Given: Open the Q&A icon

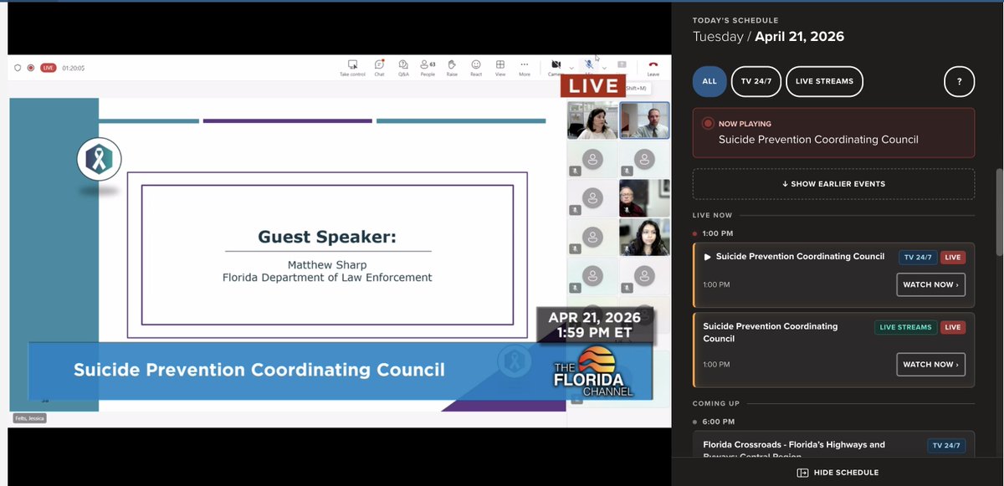Looking at the screenshot, I should click(x=403, y=64).
